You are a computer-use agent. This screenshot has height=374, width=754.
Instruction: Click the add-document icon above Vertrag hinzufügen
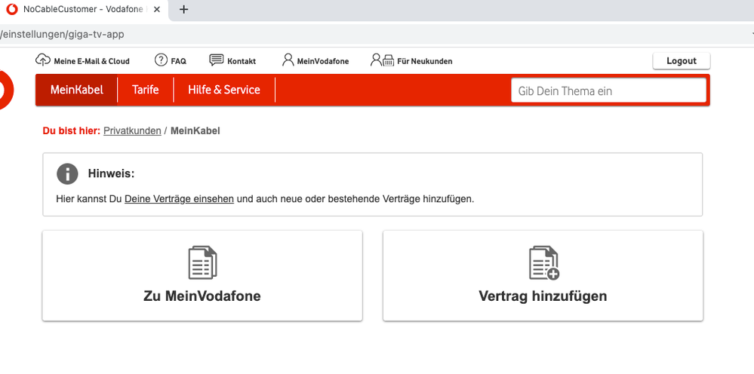coord(543,262)
